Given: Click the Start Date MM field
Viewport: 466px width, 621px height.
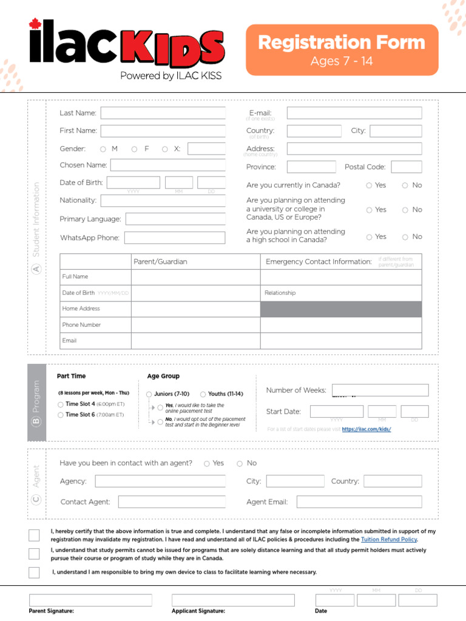Looking at the screenshot, I should click(382, 412).
